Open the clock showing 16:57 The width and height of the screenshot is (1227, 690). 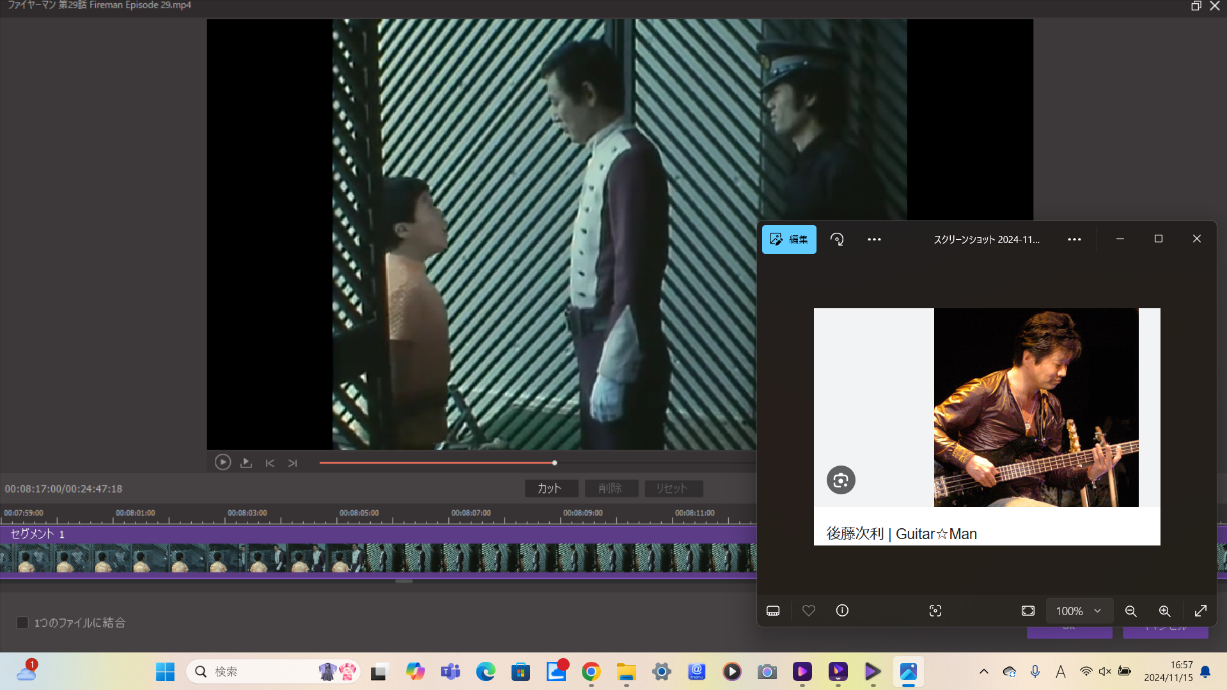coord(1168,671)
